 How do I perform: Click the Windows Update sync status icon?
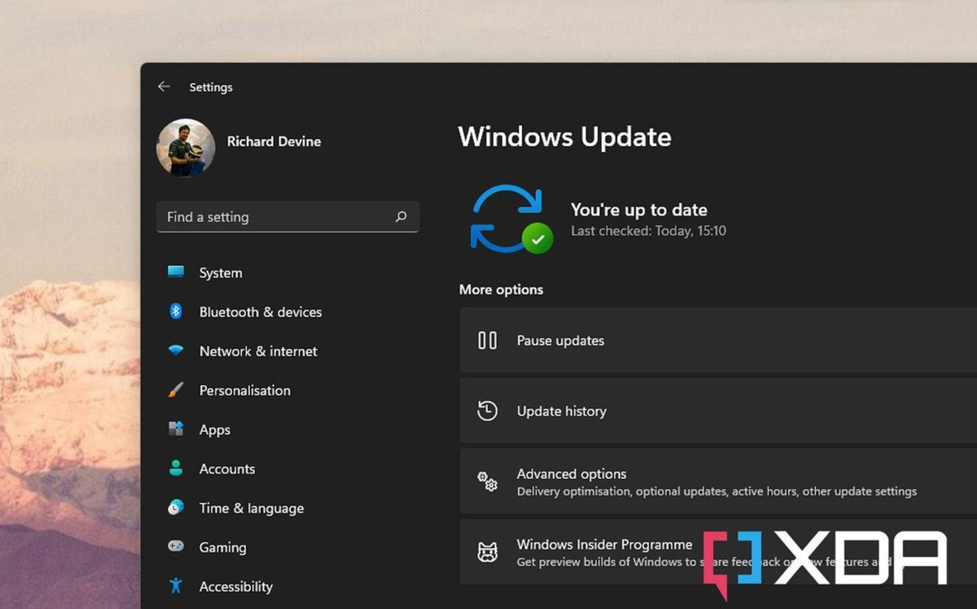pyautogui.click(x=511, y=219)
